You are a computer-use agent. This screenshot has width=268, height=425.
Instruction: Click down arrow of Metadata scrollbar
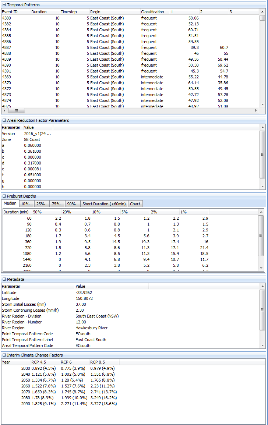click(x=262, y=346)
